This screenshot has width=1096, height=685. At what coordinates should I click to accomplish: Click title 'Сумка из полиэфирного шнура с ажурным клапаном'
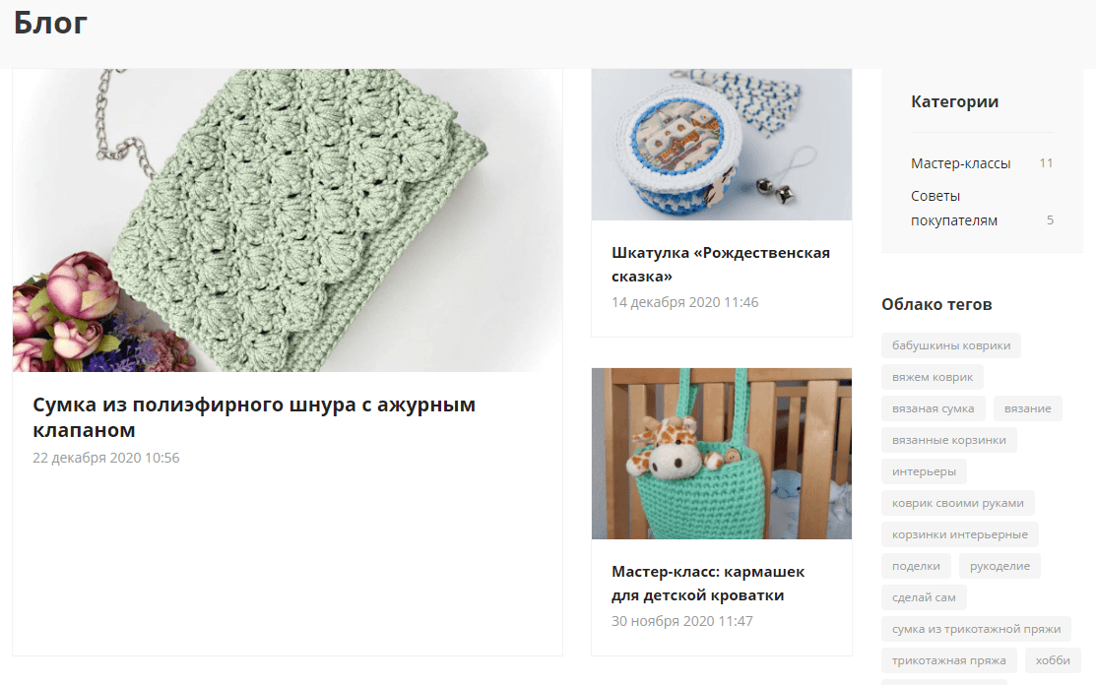tap(254, 417)
